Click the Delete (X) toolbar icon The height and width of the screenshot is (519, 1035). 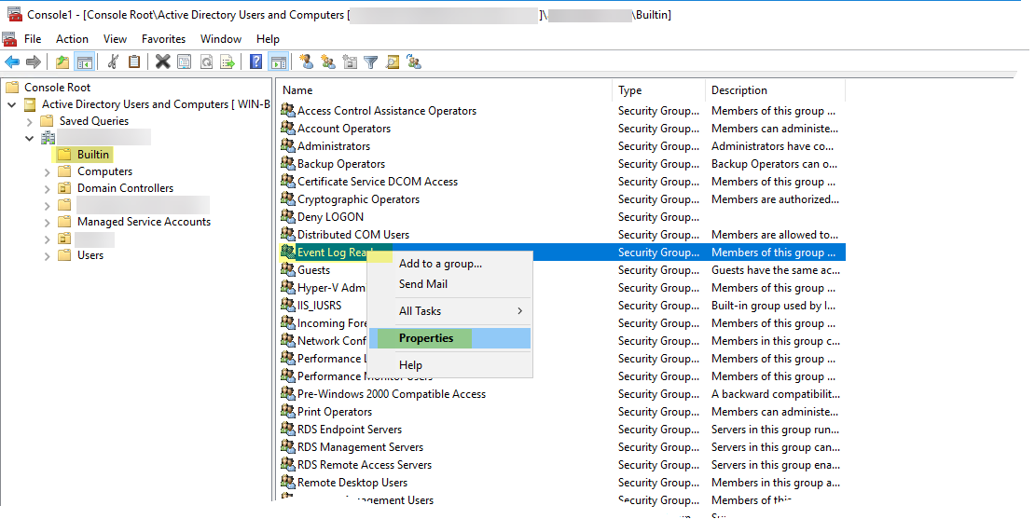tap(163, 62)
